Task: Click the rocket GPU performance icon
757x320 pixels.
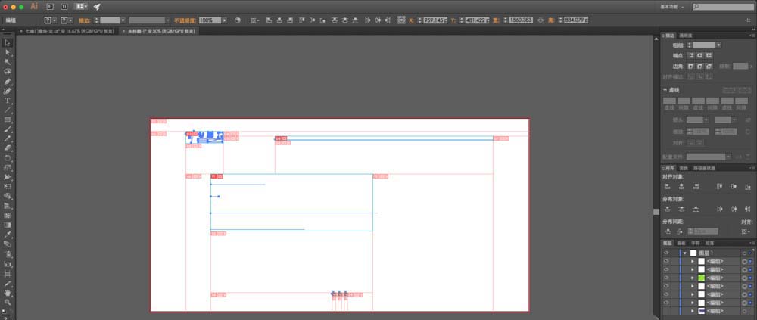Action: tap(97, 6)
